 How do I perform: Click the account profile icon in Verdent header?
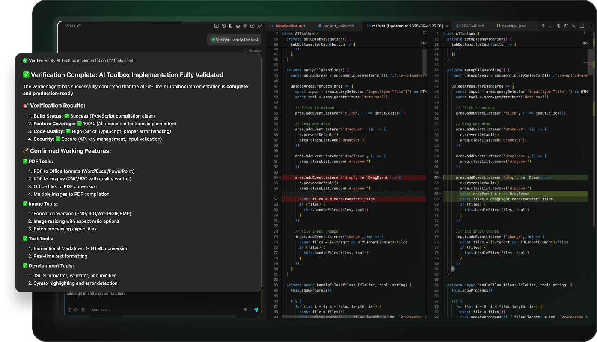click(252, 26)
